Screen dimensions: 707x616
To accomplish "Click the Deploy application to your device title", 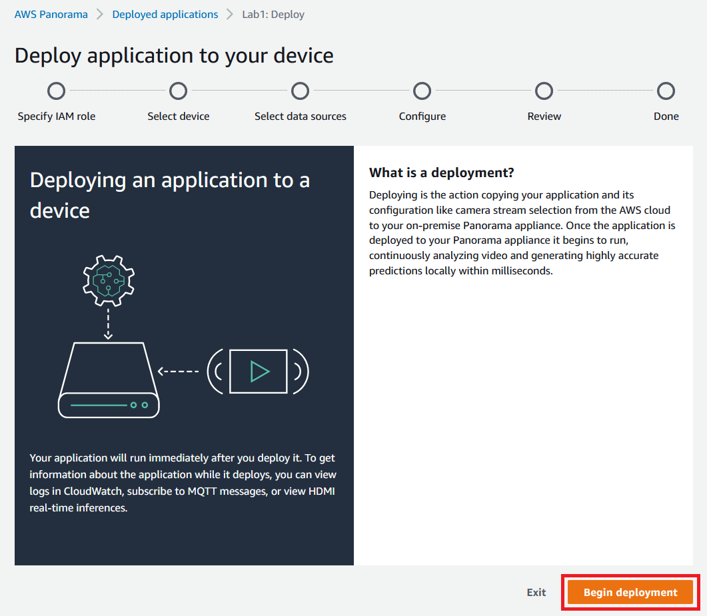I will point(174,56).
